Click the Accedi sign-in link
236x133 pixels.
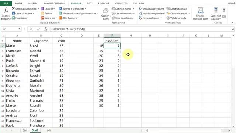click(x=232, y=3)
